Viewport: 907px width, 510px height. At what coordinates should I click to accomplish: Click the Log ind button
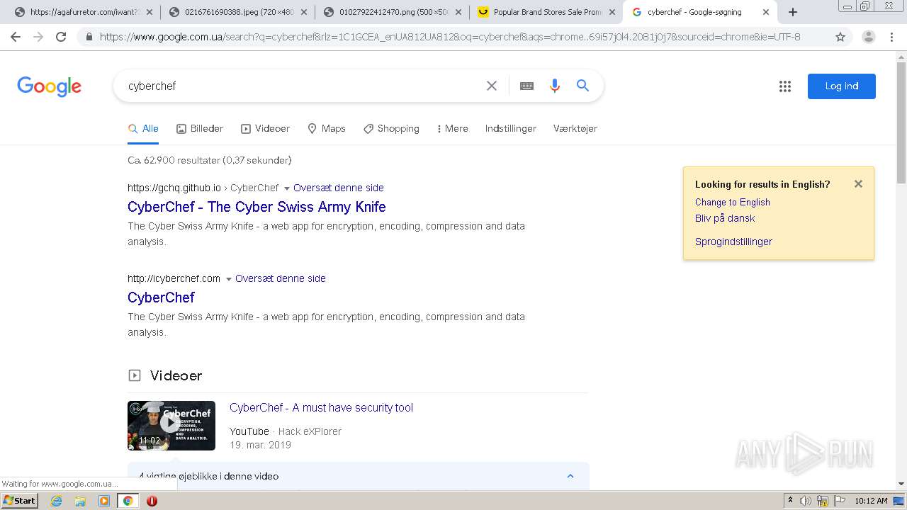(842, 86)
